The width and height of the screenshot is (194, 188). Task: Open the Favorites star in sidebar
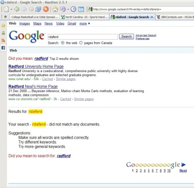pyautogui.click(x=3, y=25)
